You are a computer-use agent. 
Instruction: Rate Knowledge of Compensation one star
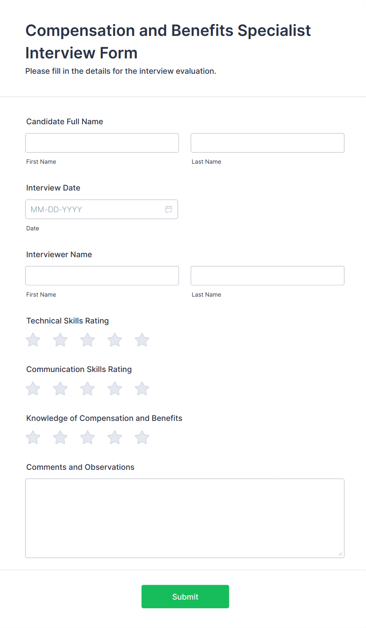click(33, 437)
